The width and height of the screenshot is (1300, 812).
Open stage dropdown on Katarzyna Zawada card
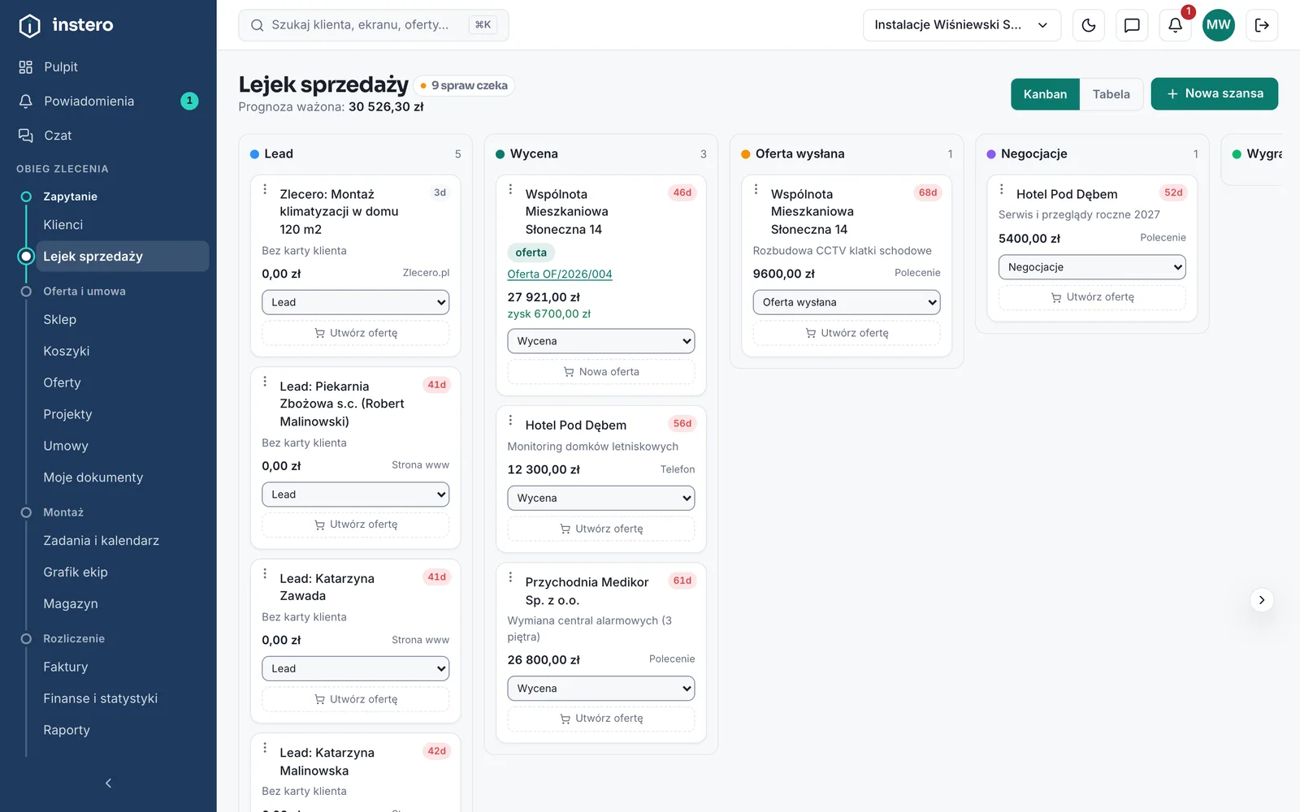(355, 668)
